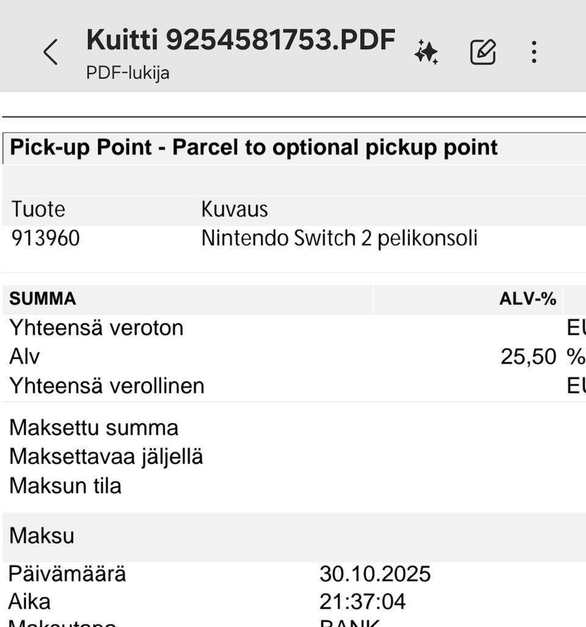Tap the PDF-lukija subtitle
The width and height of the screenshot is (586, 627).
128,73
